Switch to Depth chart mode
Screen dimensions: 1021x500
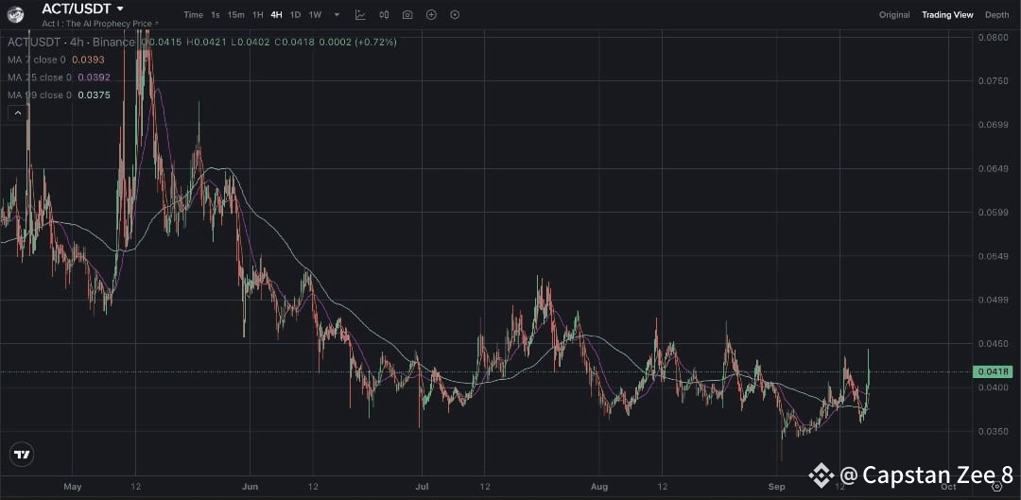pos(997,14)
